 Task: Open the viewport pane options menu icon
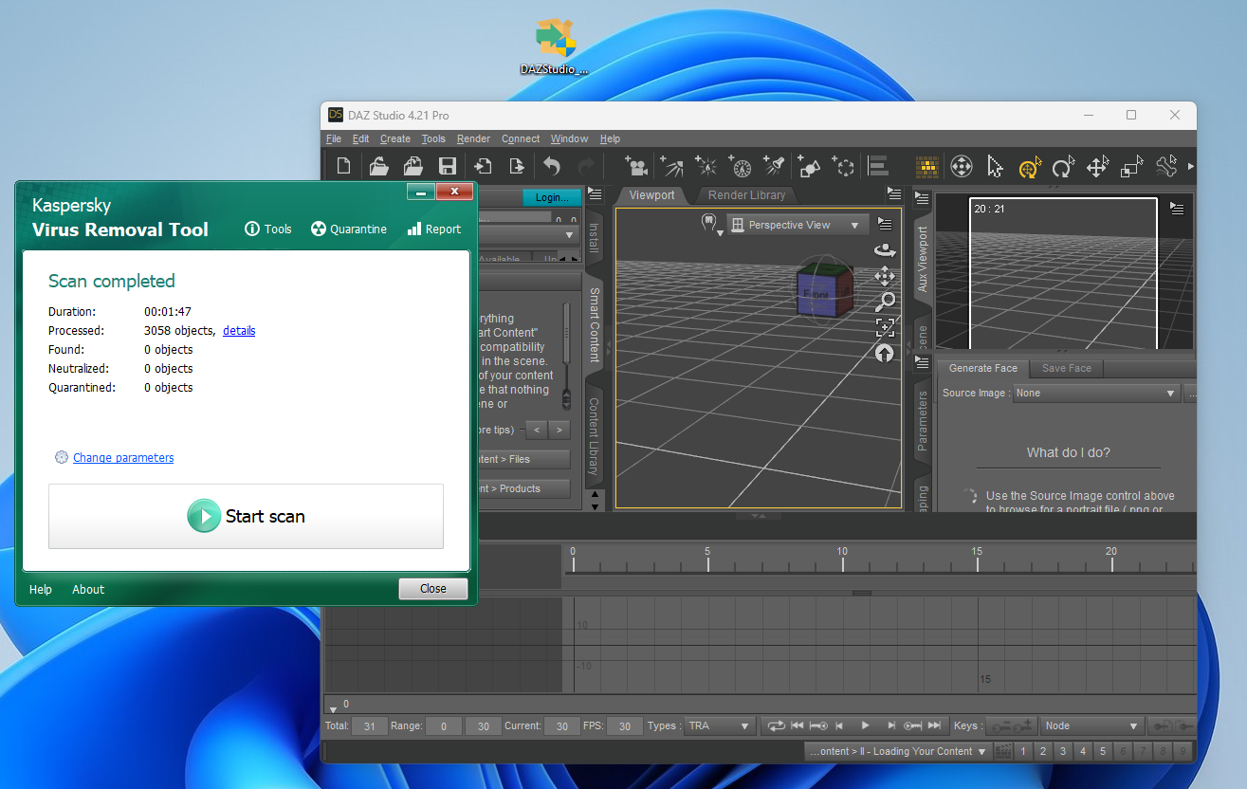(x=894, y=193)
